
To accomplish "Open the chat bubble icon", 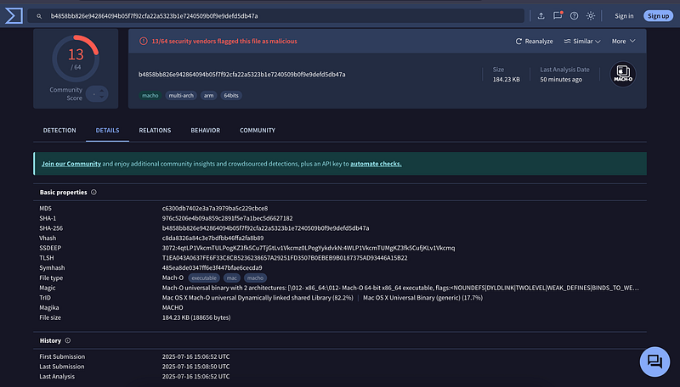I will coord(654,362).
